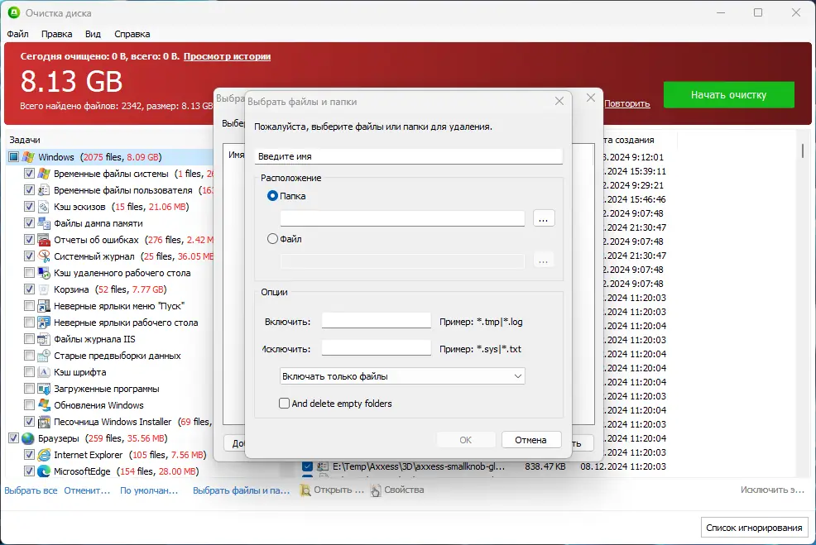This screenshot has width=816, height=545.
Task: Check the Кэш шрифта checkbox
Action: click(29, 372)
